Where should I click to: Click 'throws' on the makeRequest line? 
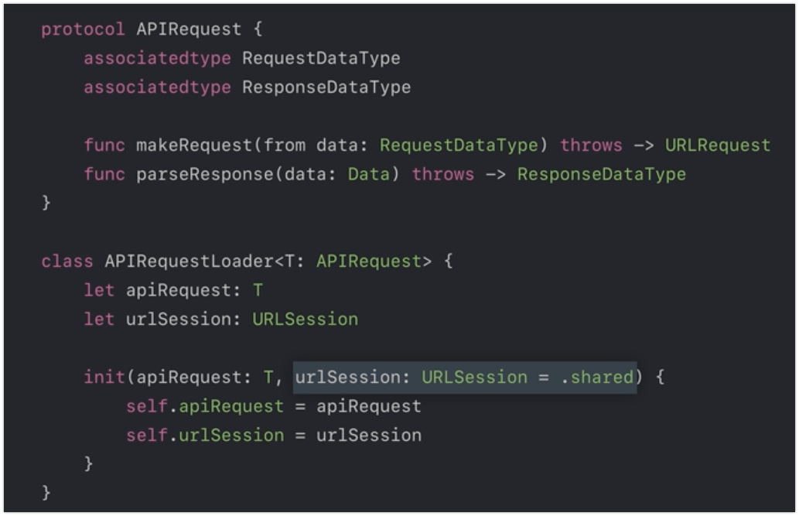click(591, 145)
